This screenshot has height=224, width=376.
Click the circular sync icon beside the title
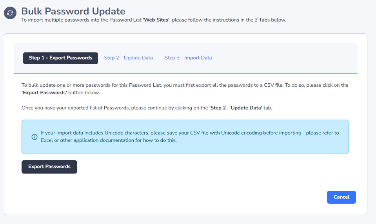click(10, 13)
